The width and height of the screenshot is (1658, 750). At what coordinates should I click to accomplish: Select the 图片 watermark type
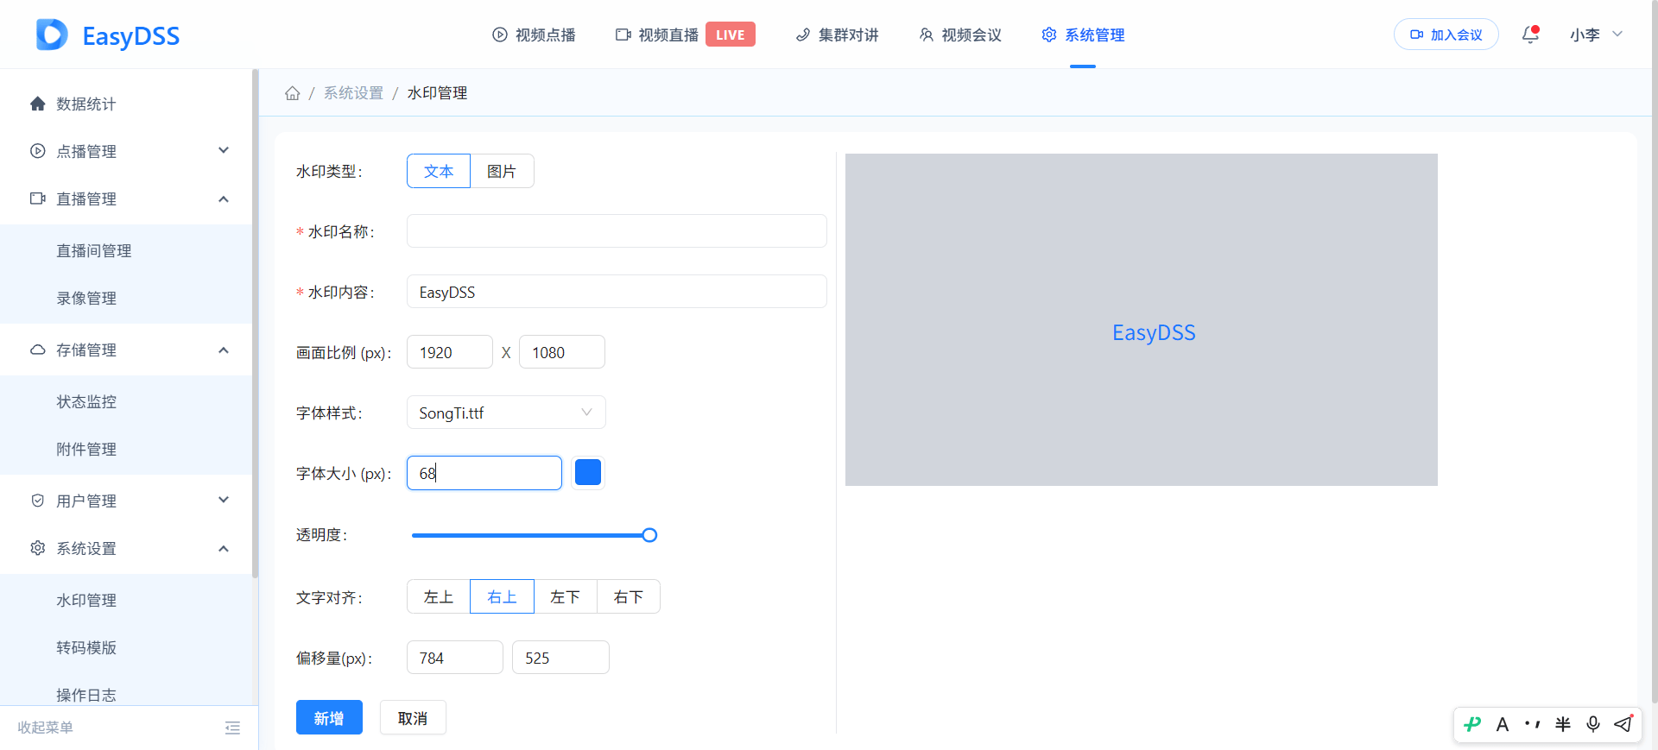coord(502,171)
